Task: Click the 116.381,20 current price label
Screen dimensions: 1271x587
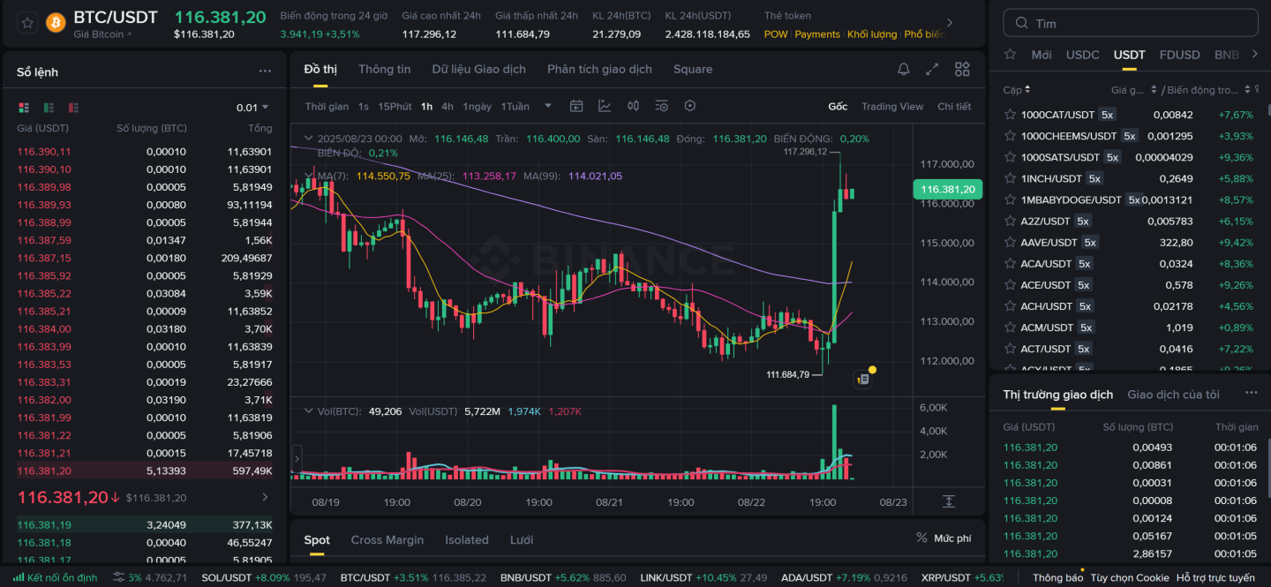Action: coord(947,189)
